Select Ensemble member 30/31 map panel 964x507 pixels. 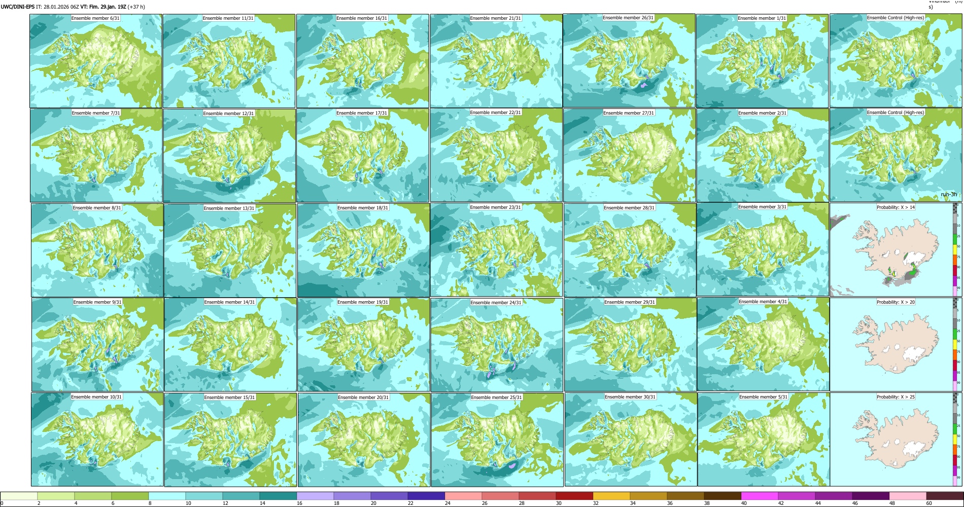(x=631, y=440)
